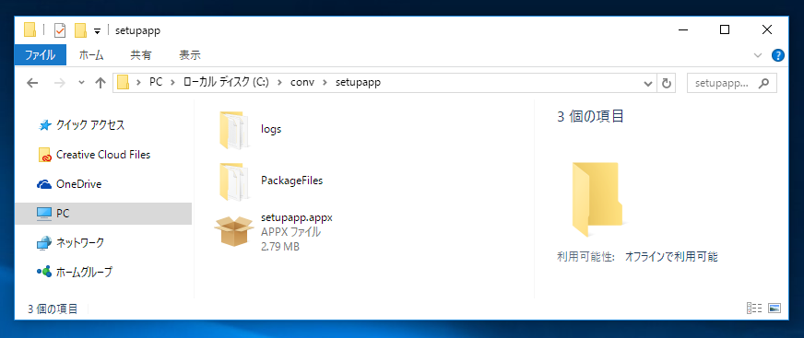Refresh the current folder view
This screenshot has height=338, width=804.
click(x=666, y=83)
